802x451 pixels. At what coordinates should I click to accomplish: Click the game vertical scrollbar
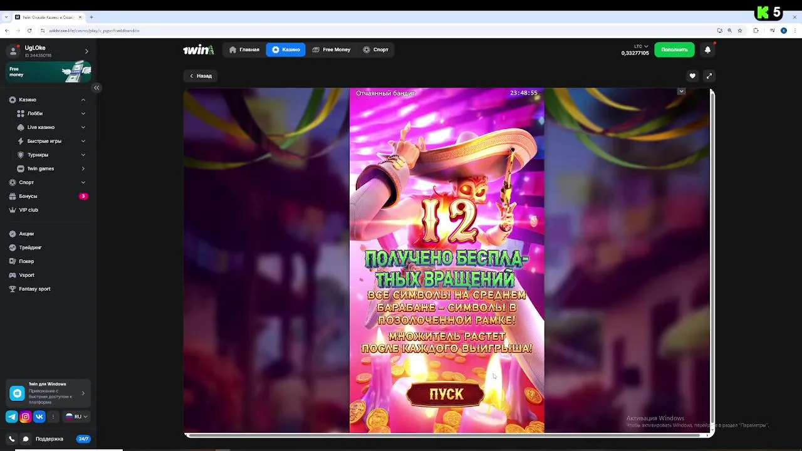[x=712, y=260]
